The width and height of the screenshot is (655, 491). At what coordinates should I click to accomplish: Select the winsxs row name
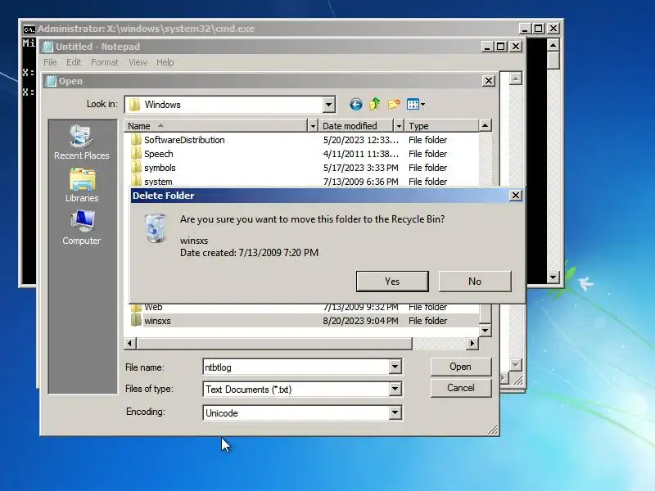(x=157, y=321)
